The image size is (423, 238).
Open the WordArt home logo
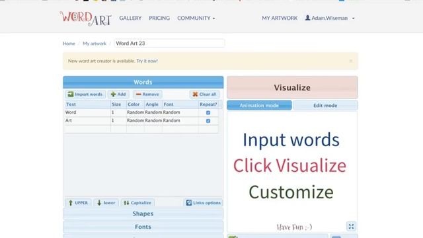click(85, 19)
